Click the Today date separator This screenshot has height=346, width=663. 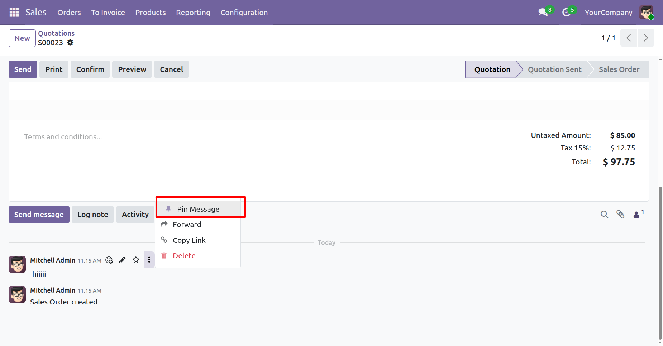326,243
